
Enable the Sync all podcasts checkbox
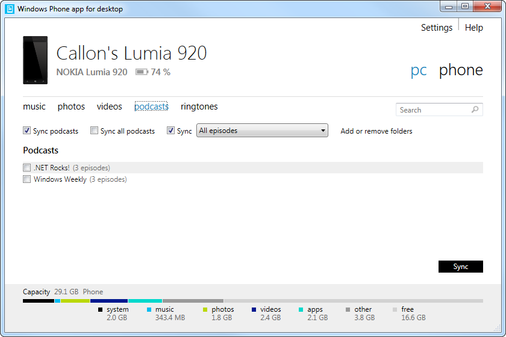94,131
